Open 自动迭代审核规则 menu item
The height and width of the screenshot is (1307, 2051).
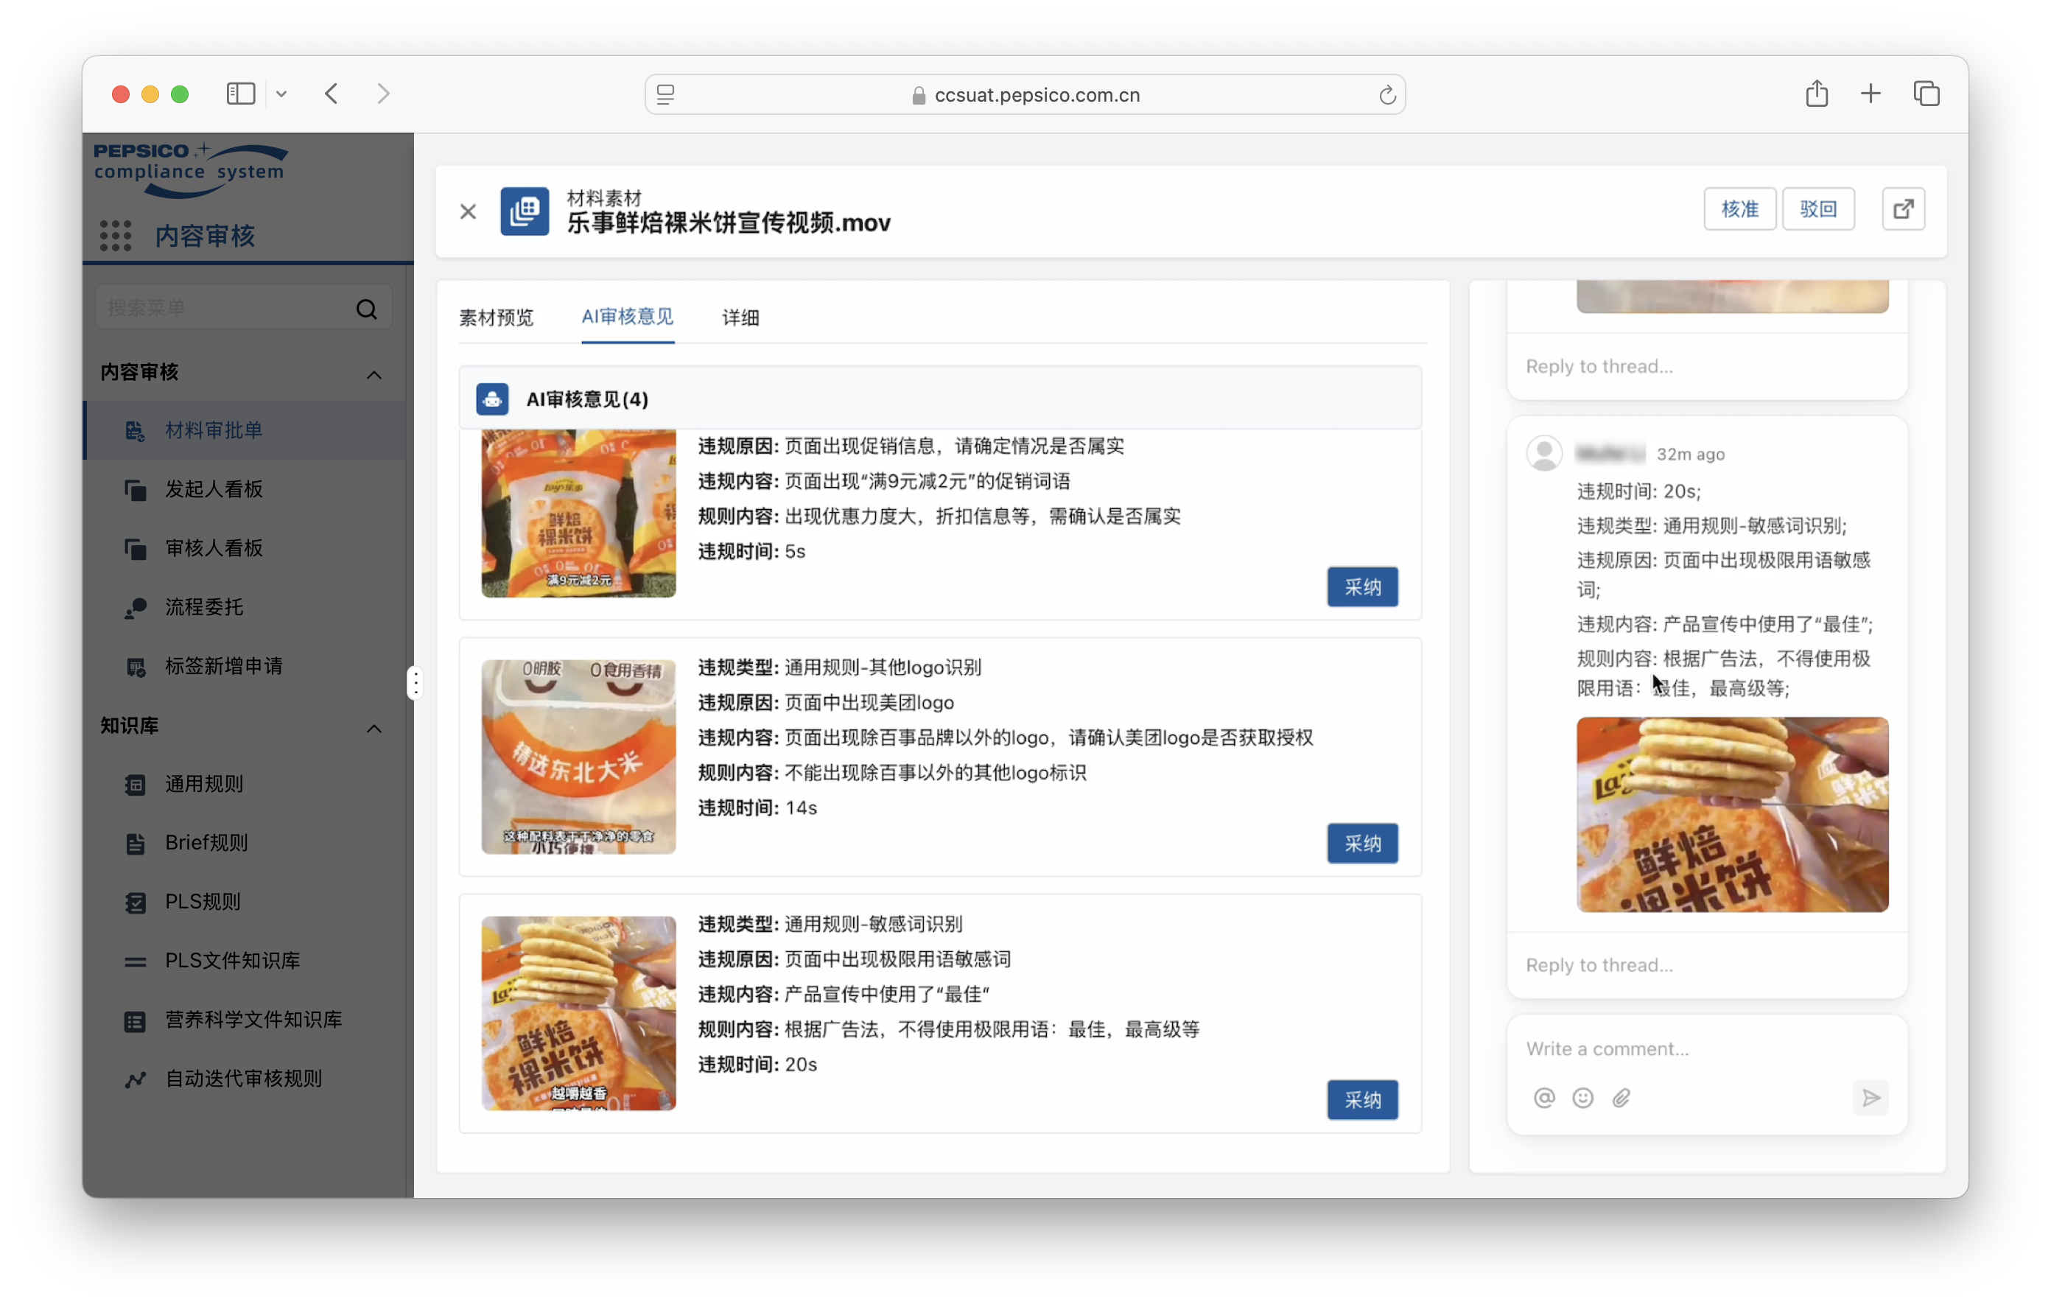point(245,1079)
